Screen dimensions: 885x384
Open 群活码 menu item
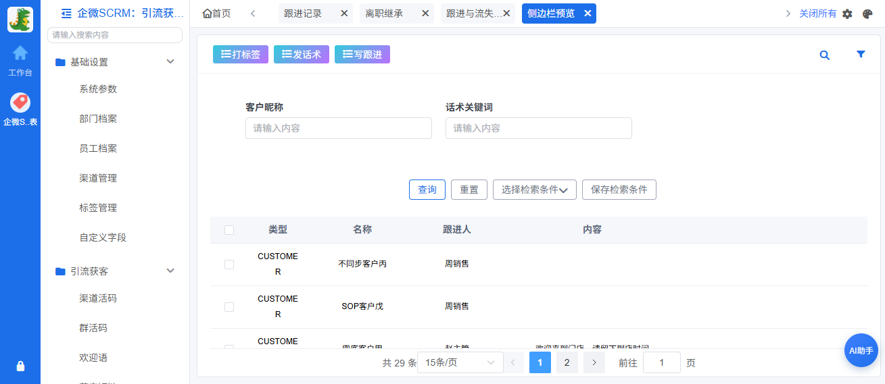click(x=93, y=328)
